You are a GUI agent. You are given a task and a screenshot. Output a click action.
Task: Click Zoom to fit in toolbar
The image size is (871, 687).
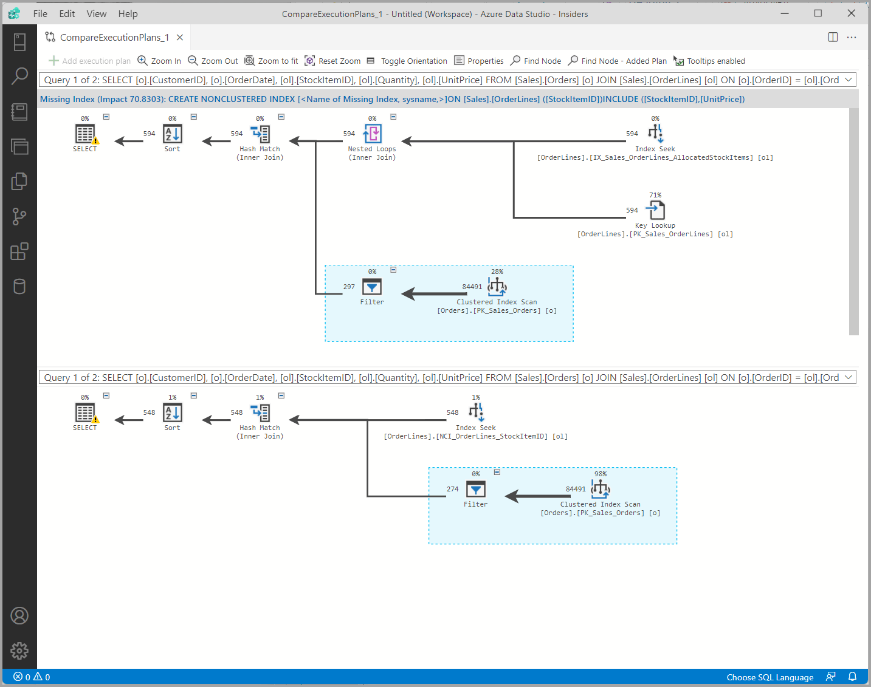pyautogui.click(x=271, y=61)
